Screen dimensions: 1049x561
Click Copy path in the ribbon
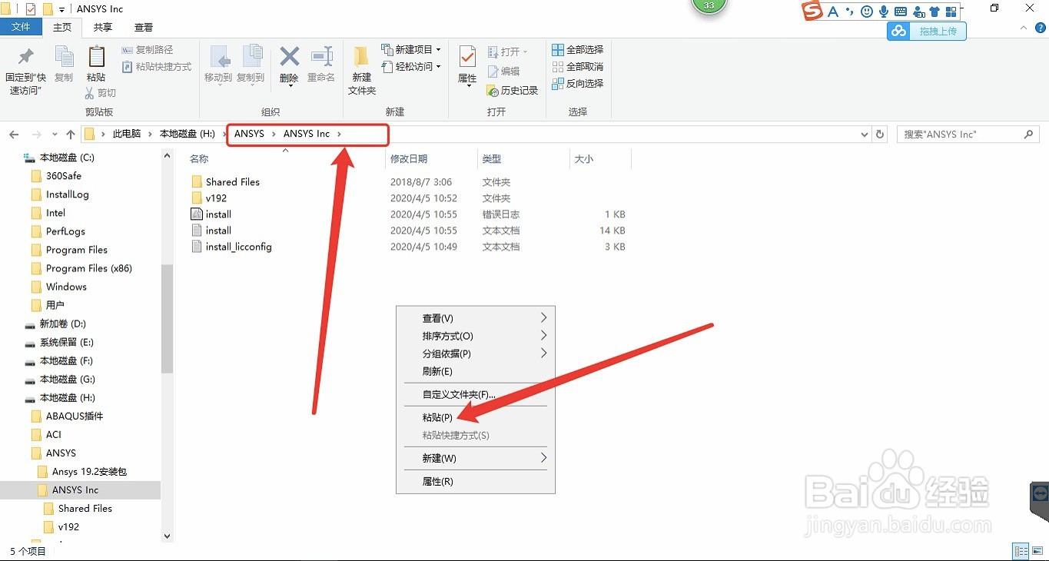(148, 50)
